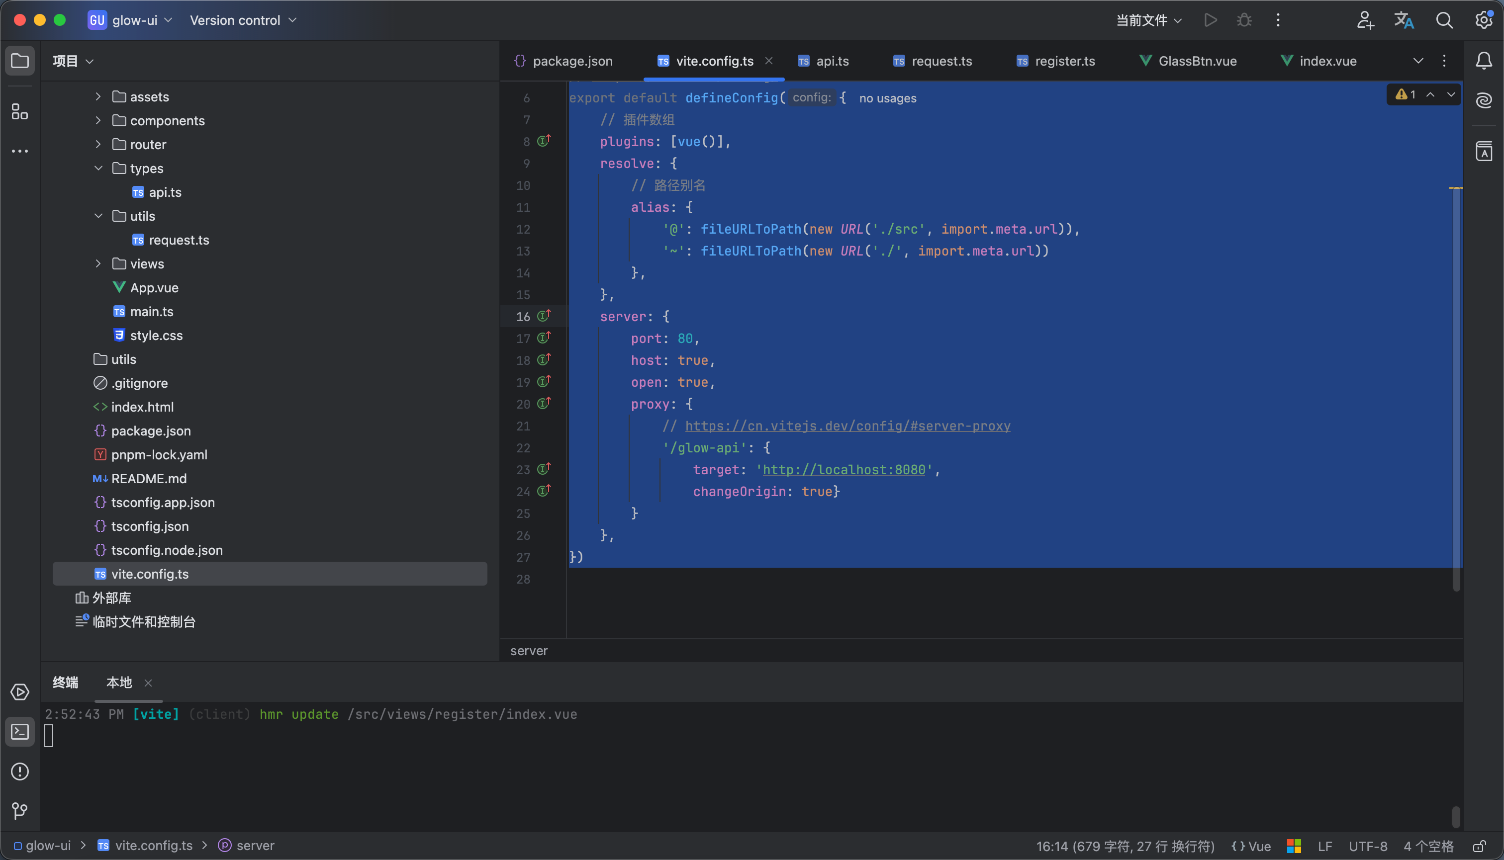Click the Debug bug icon
The image size is (1504, 860).
(1244, 20)
